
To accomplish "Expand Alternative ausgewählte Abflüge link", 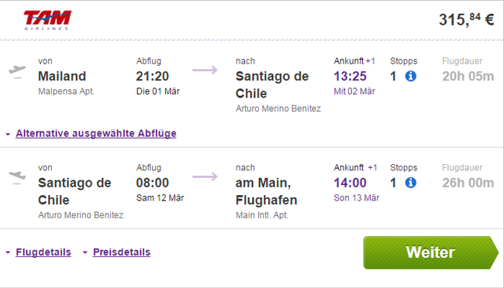I will [96, 133].
